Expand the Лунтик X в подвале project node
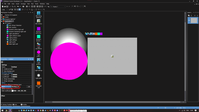The height and width of the screenshot is (112, 199). tap(2, 15)
